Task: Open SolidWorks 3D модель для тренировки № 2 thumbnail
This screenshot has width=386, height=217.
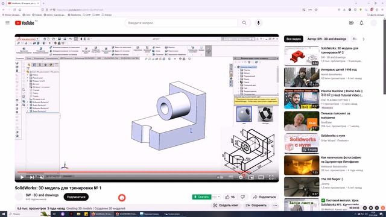Action: 302,56
